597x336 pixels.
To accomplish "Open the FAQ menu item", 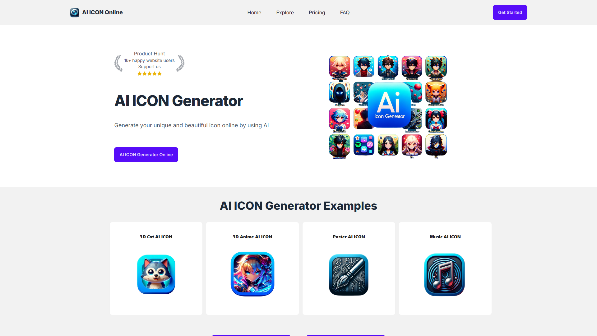I will [345, 12].
